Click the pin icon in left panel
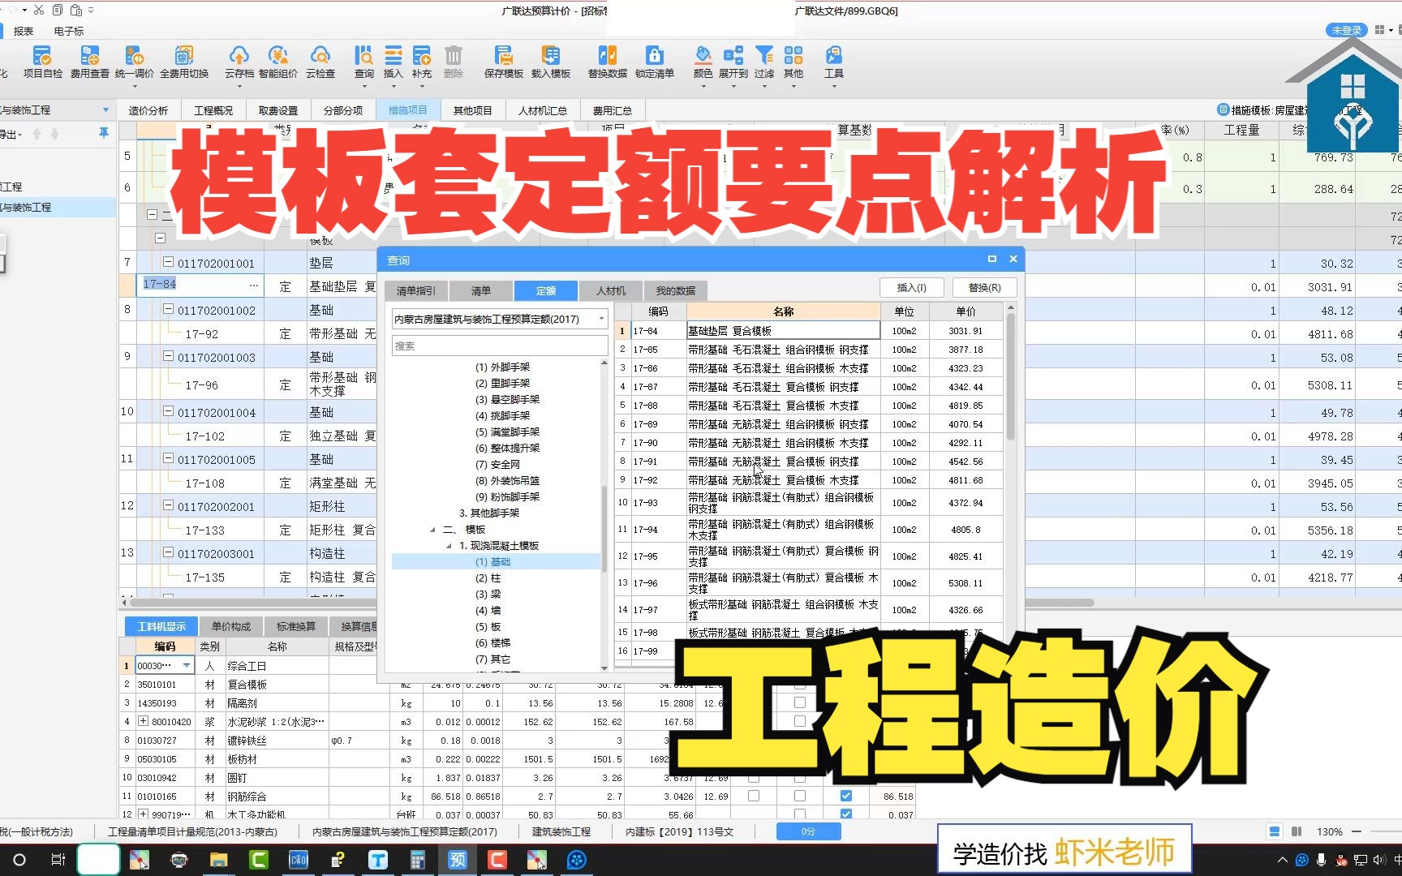The width and height of the screenshot is (1402, 876). coord(104,133)
